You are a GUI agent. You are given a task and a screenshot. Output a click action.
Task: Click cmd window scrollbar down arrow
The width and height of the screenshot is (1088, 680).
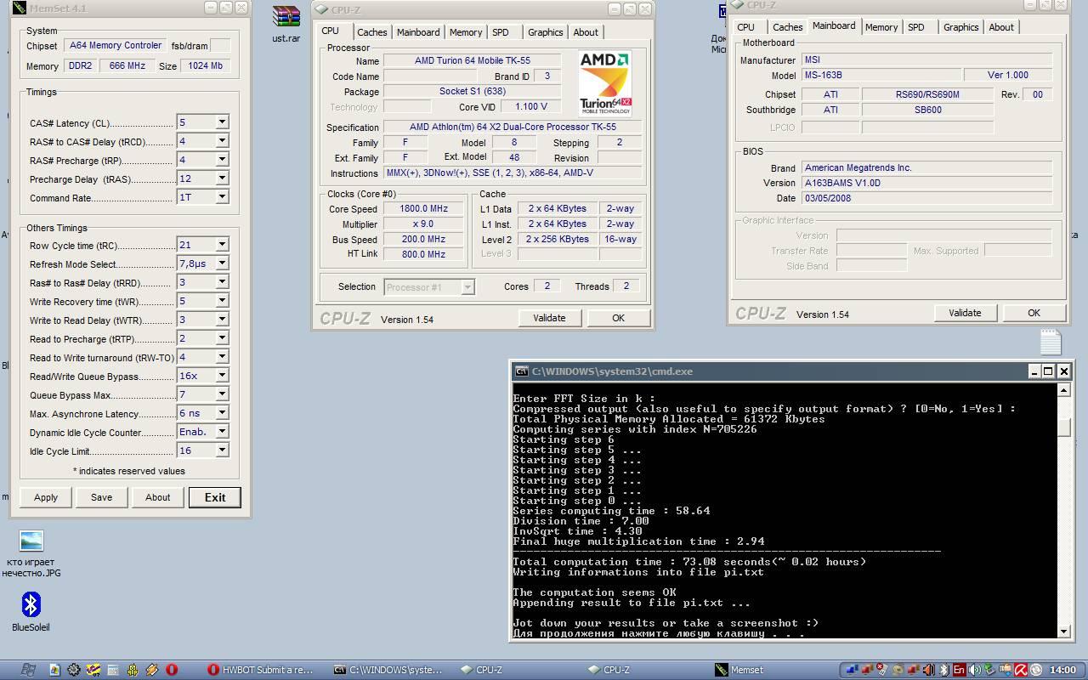coord(1063,630)
